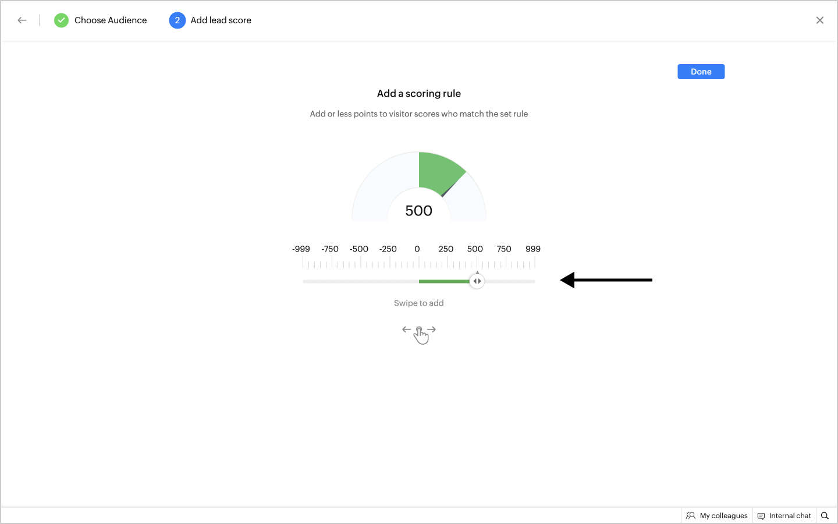Click the green segment of the gauge
838x524 pixels.
pos(437,173)
